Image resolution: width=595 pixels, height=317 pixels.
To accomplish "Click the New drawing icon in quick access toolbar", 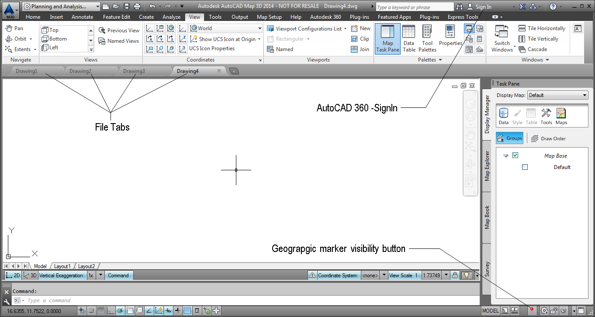I will point(105,7).
